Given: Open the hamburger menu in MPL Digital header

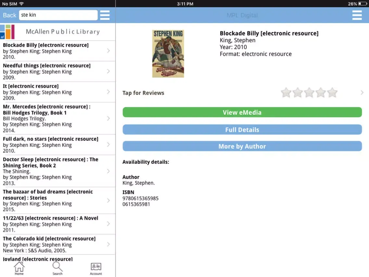Looking at the screenshot, I should coord(357,15).
